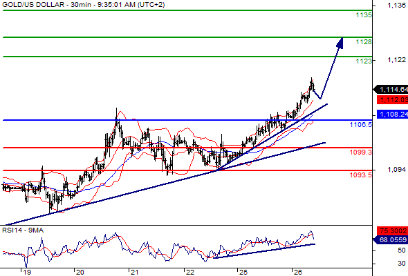Click the date label 22 on time axis
408x276 pixels.
190,273
